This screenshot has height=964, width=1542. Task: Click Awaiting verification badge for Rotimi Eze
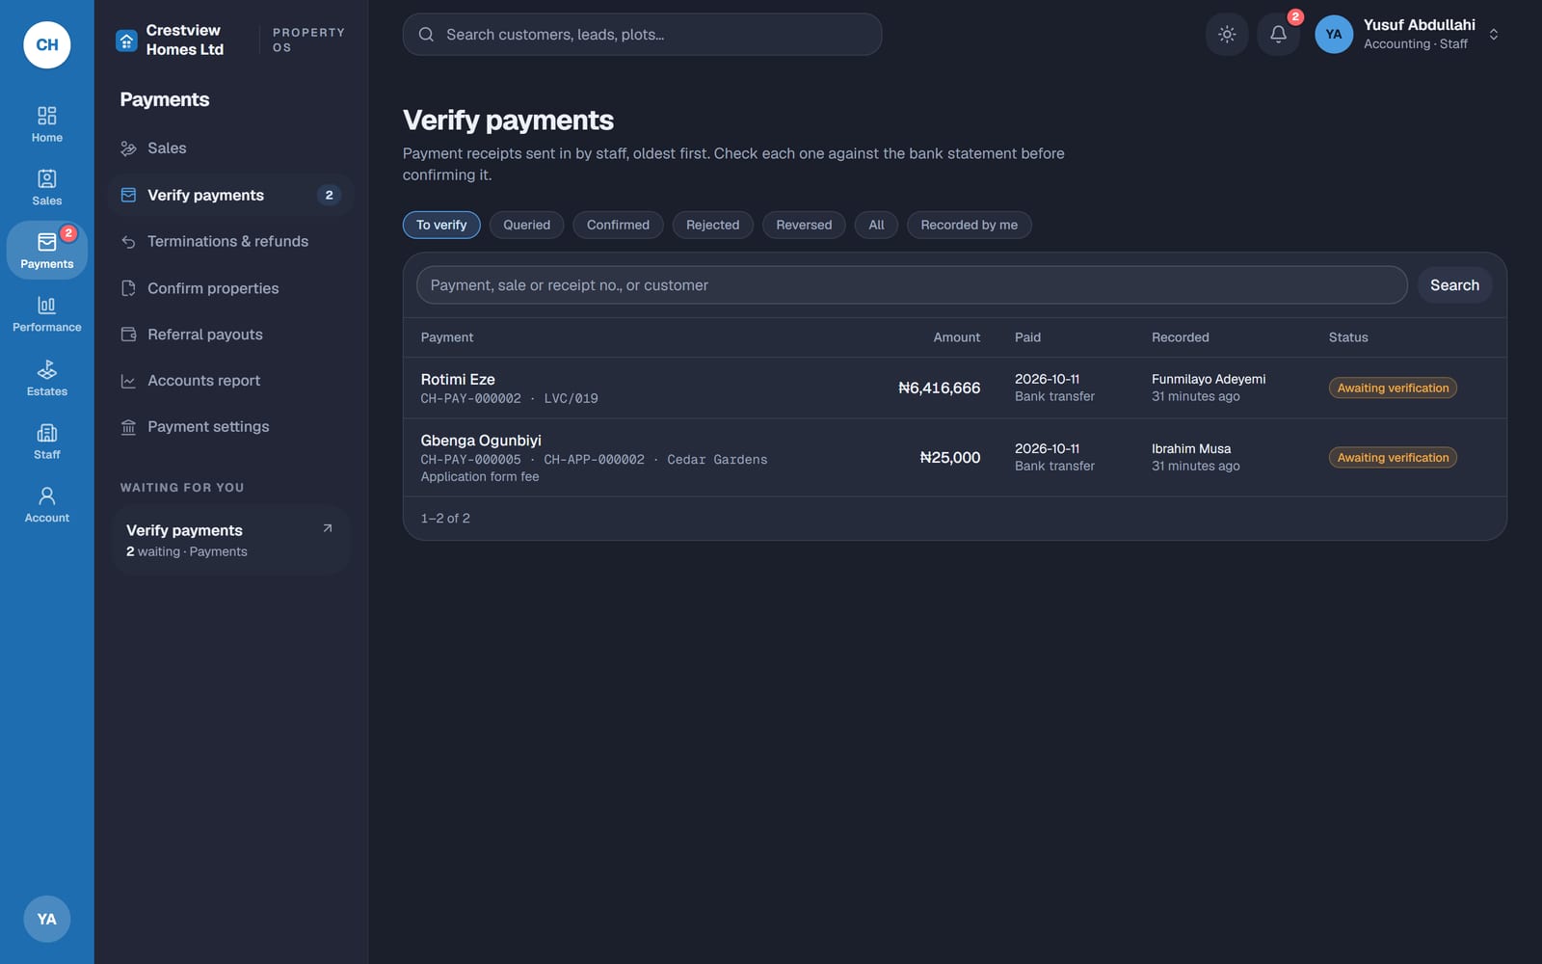tap(1393, 388)
